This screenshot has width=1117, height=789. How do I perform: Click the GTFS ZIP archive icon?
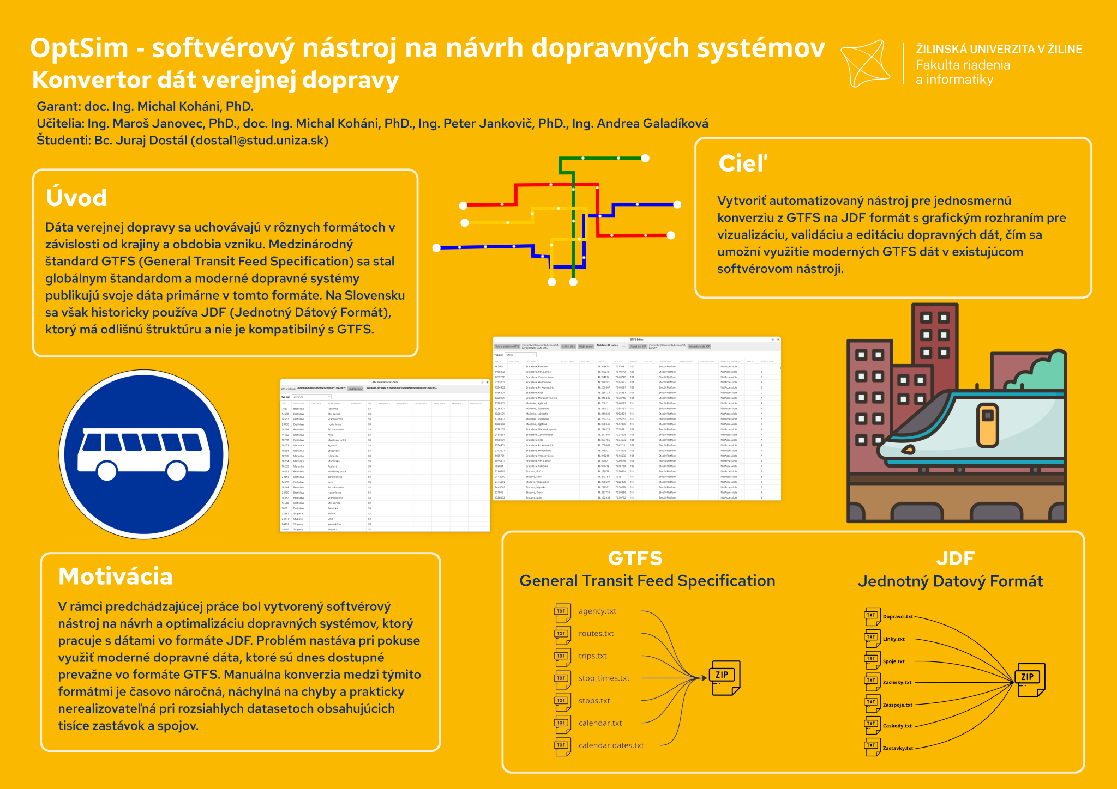(725, 678)
